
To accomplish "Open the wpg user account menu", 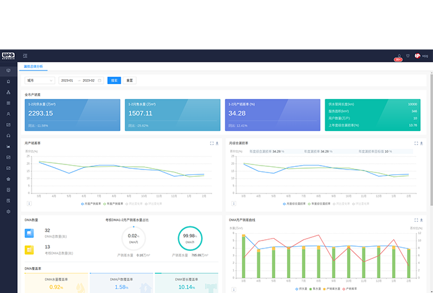I will (x=421, y=56).
